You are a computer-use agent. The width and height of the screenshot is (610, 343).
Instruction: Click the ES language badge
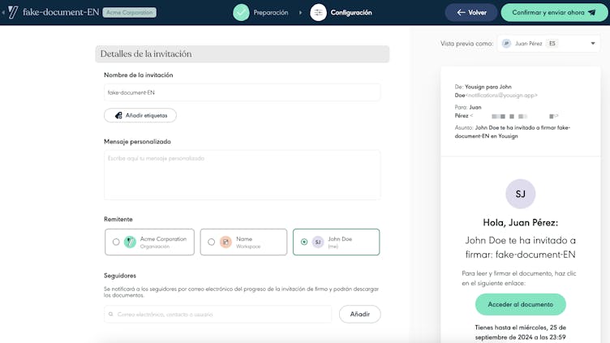[x=552, y=44]
